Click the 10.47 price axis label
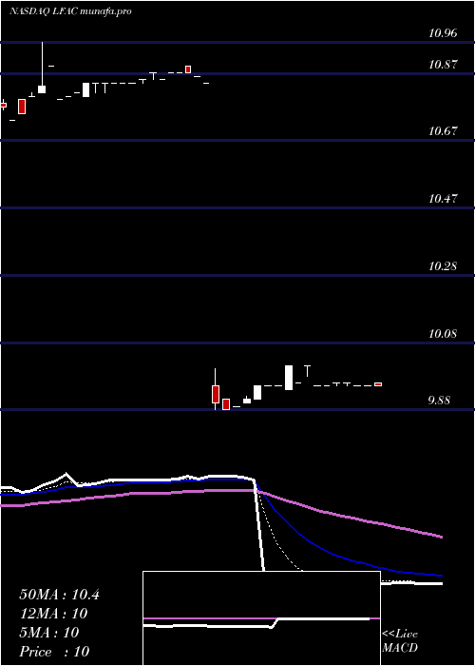The height and width of the screenshot is (666, 475). click(443, 198)
